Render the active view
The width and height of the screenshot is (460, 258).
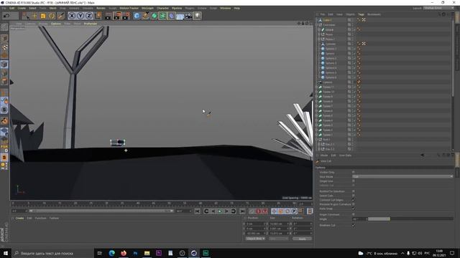point(108,16)
